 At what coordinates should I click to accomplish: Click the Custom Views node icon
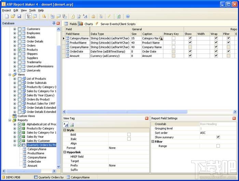[14, 116]
